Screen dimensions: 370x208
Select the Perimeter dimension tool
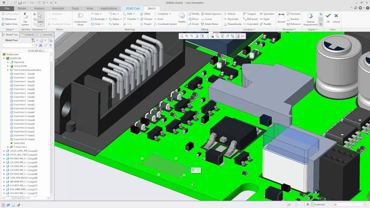pyautogui.click(x=294, y=14)
